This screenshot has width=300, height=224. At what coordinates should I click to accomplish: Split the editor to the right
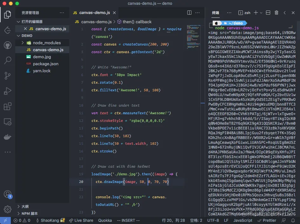point(189,13)
